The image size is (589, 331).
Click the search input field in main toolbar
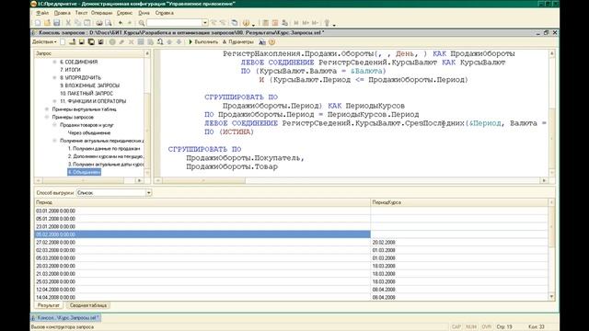tap(175, 23)
